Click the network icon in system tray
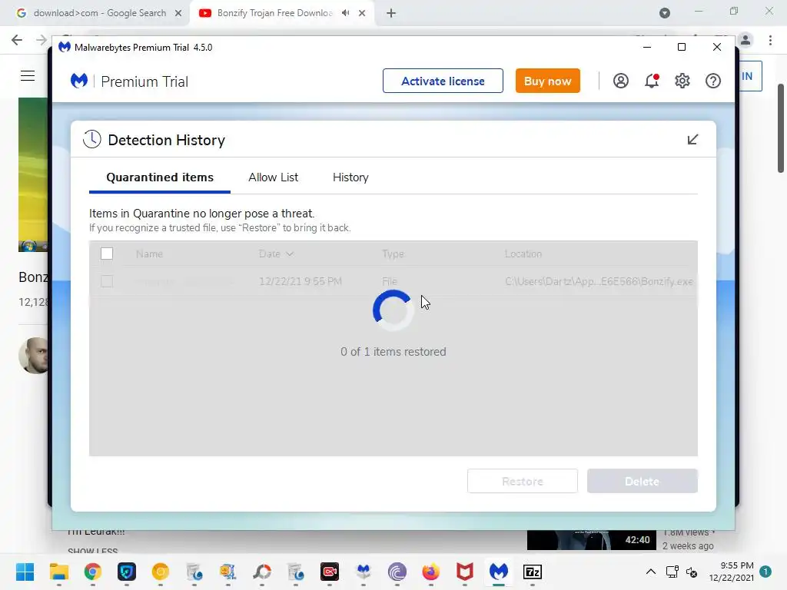Image resolution: width=787 pixels, height=590 pixels. [x=672, y=572]
